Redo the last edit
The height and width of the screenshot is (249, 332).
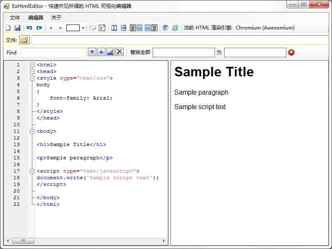[x=39, y=28]
